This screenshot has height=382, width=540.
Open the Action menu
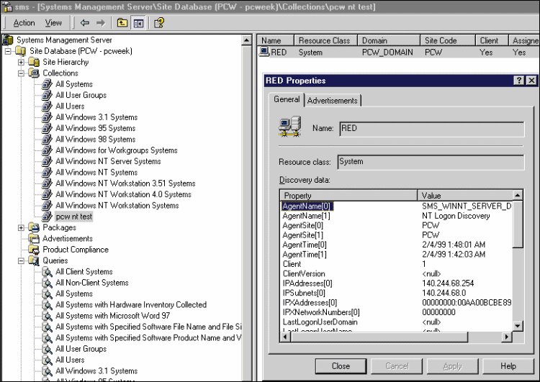point(24,23)
